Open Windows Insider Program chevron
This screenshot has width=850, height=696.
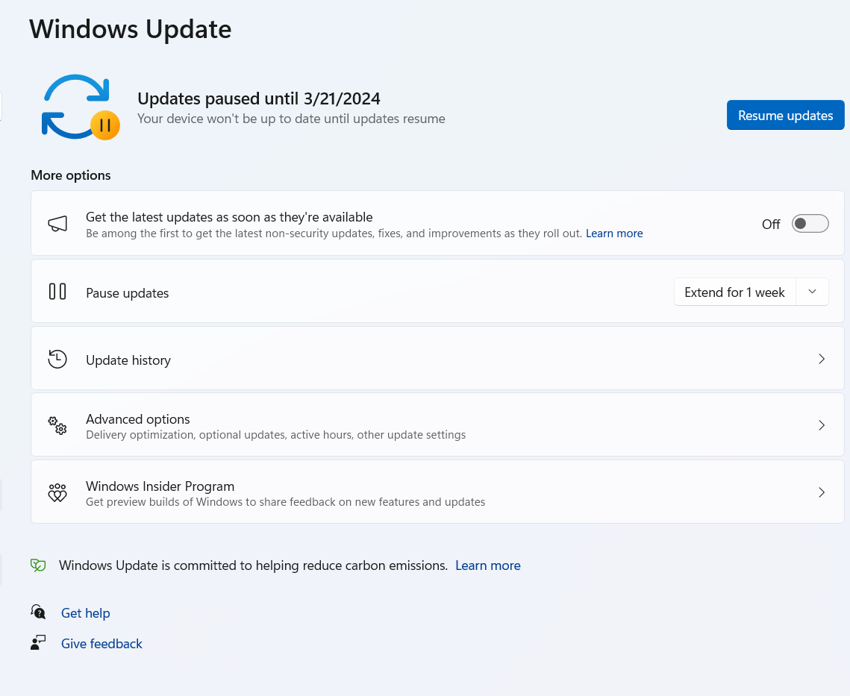tap(822, 492)
